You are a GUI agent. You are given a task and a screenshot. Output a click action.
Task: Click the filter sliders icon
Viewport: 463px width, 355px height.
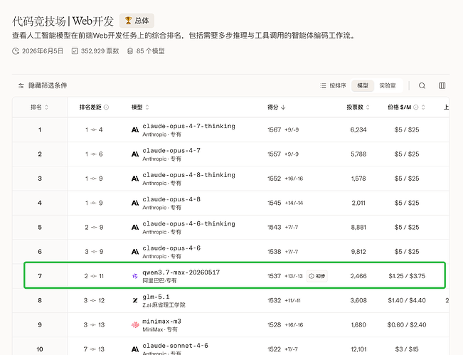tap(21, 85)
